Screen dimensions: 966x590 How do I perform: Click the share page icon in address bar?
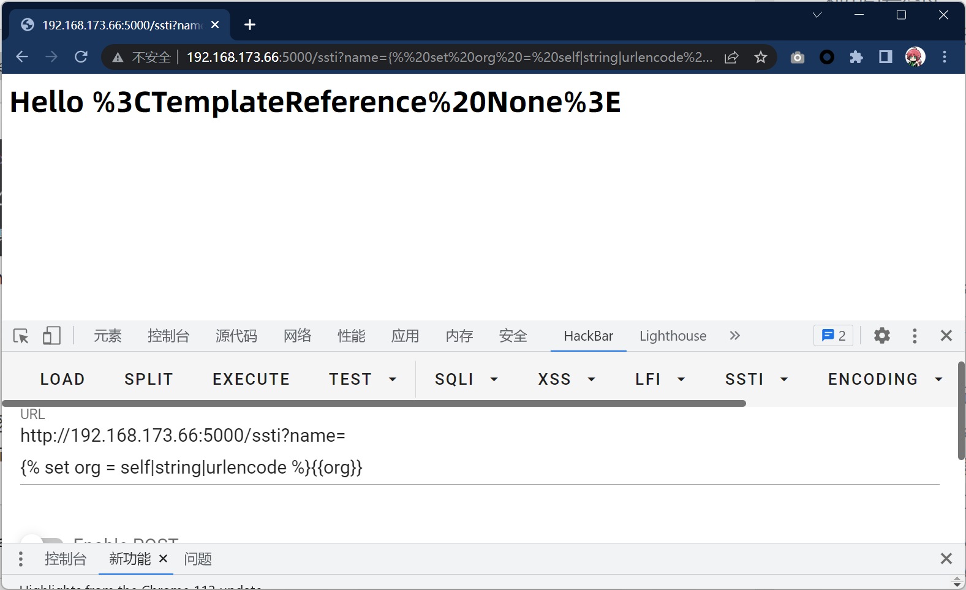[x=731, y=57]
